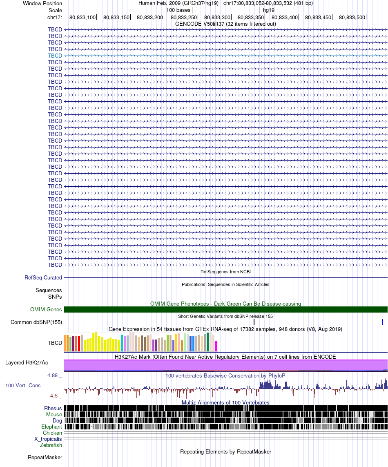Click the hg19 label beside scale bar
The image size is (388, 467).
point(269,10)
